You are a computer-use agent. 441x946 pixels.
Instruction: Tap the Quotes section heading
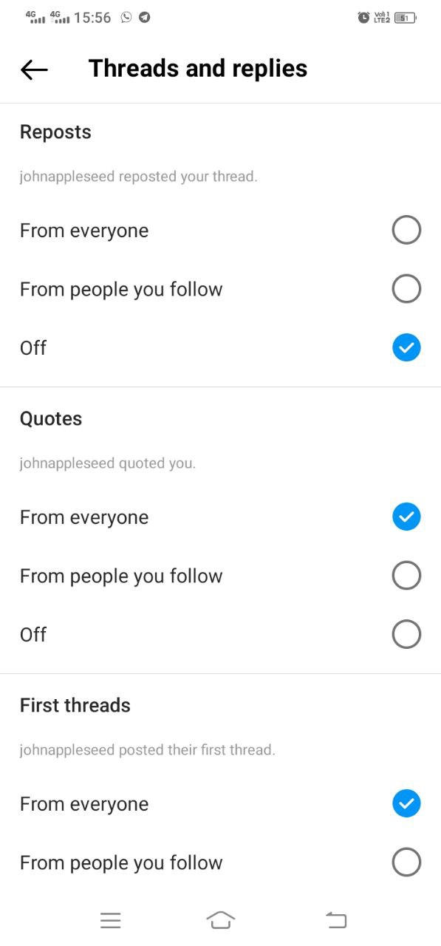click(x=51, y=419)
